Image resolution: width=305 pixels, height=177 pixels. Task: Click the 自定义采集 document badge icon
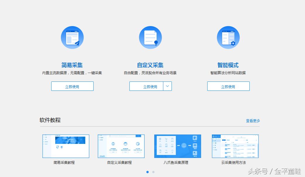click(150, 37)
